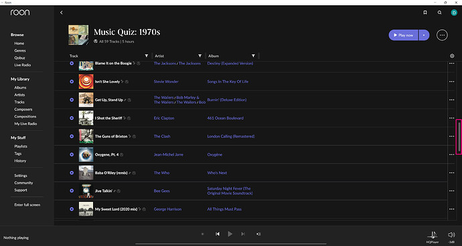The image size is (462, 246).
Task: Open the Who's Next album link
Action: [x=217, y=172]
